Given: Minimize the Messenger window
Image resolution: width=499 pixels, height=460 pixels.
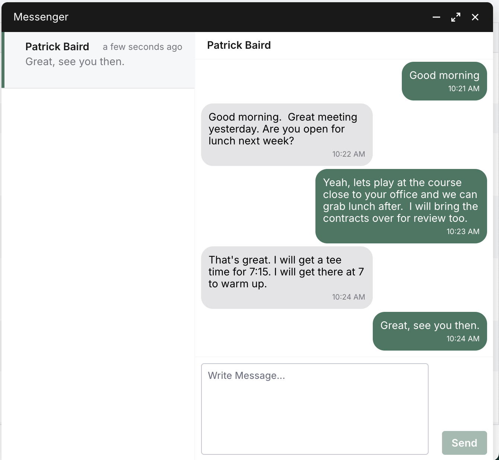Looking at the screenshot, I should point(436,17).
